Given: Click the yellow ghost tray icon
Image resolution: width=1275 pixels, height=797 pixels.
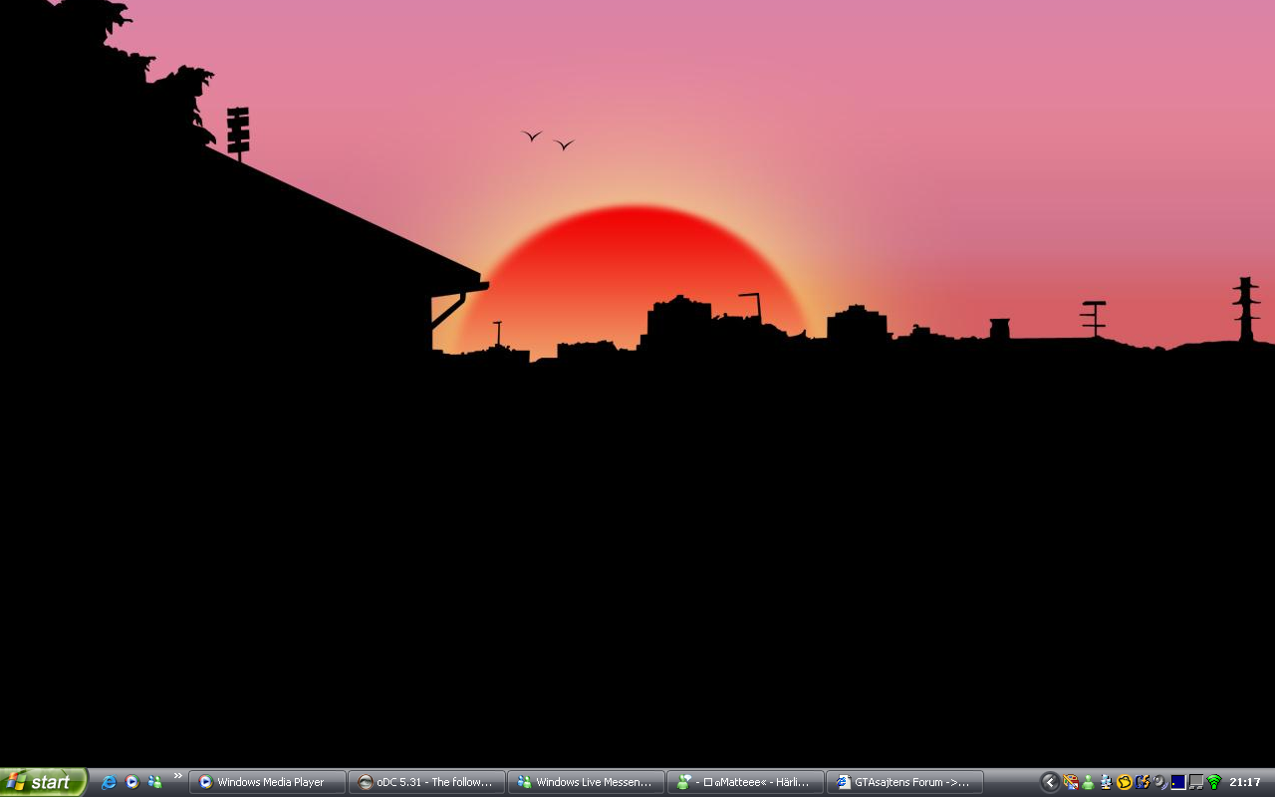Looking at the screenshot, I should point(1125,782).
